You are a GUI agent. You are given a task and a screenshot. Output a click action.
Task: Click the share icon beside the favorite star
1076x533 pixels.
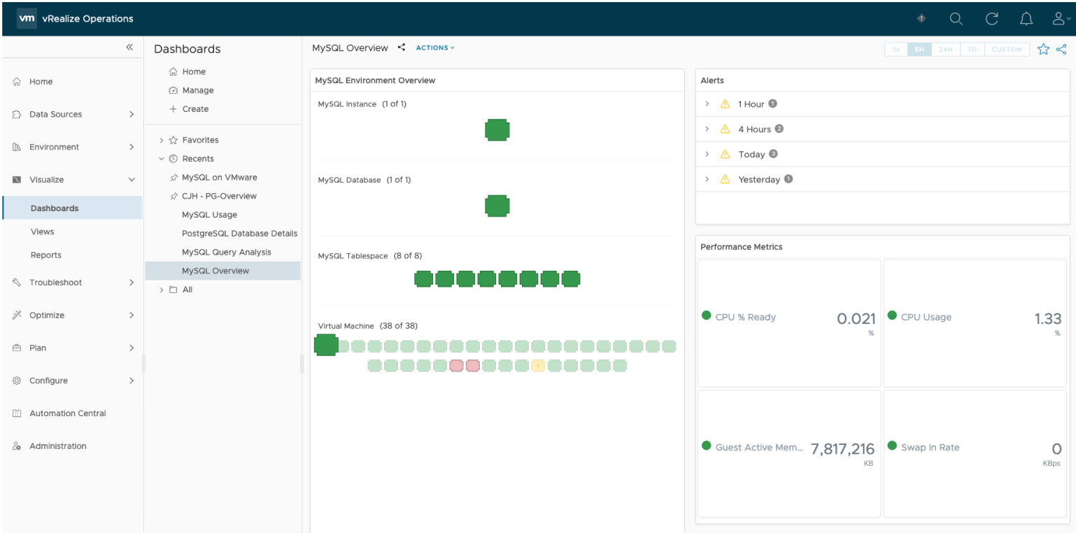click(x=1061, y=49)
